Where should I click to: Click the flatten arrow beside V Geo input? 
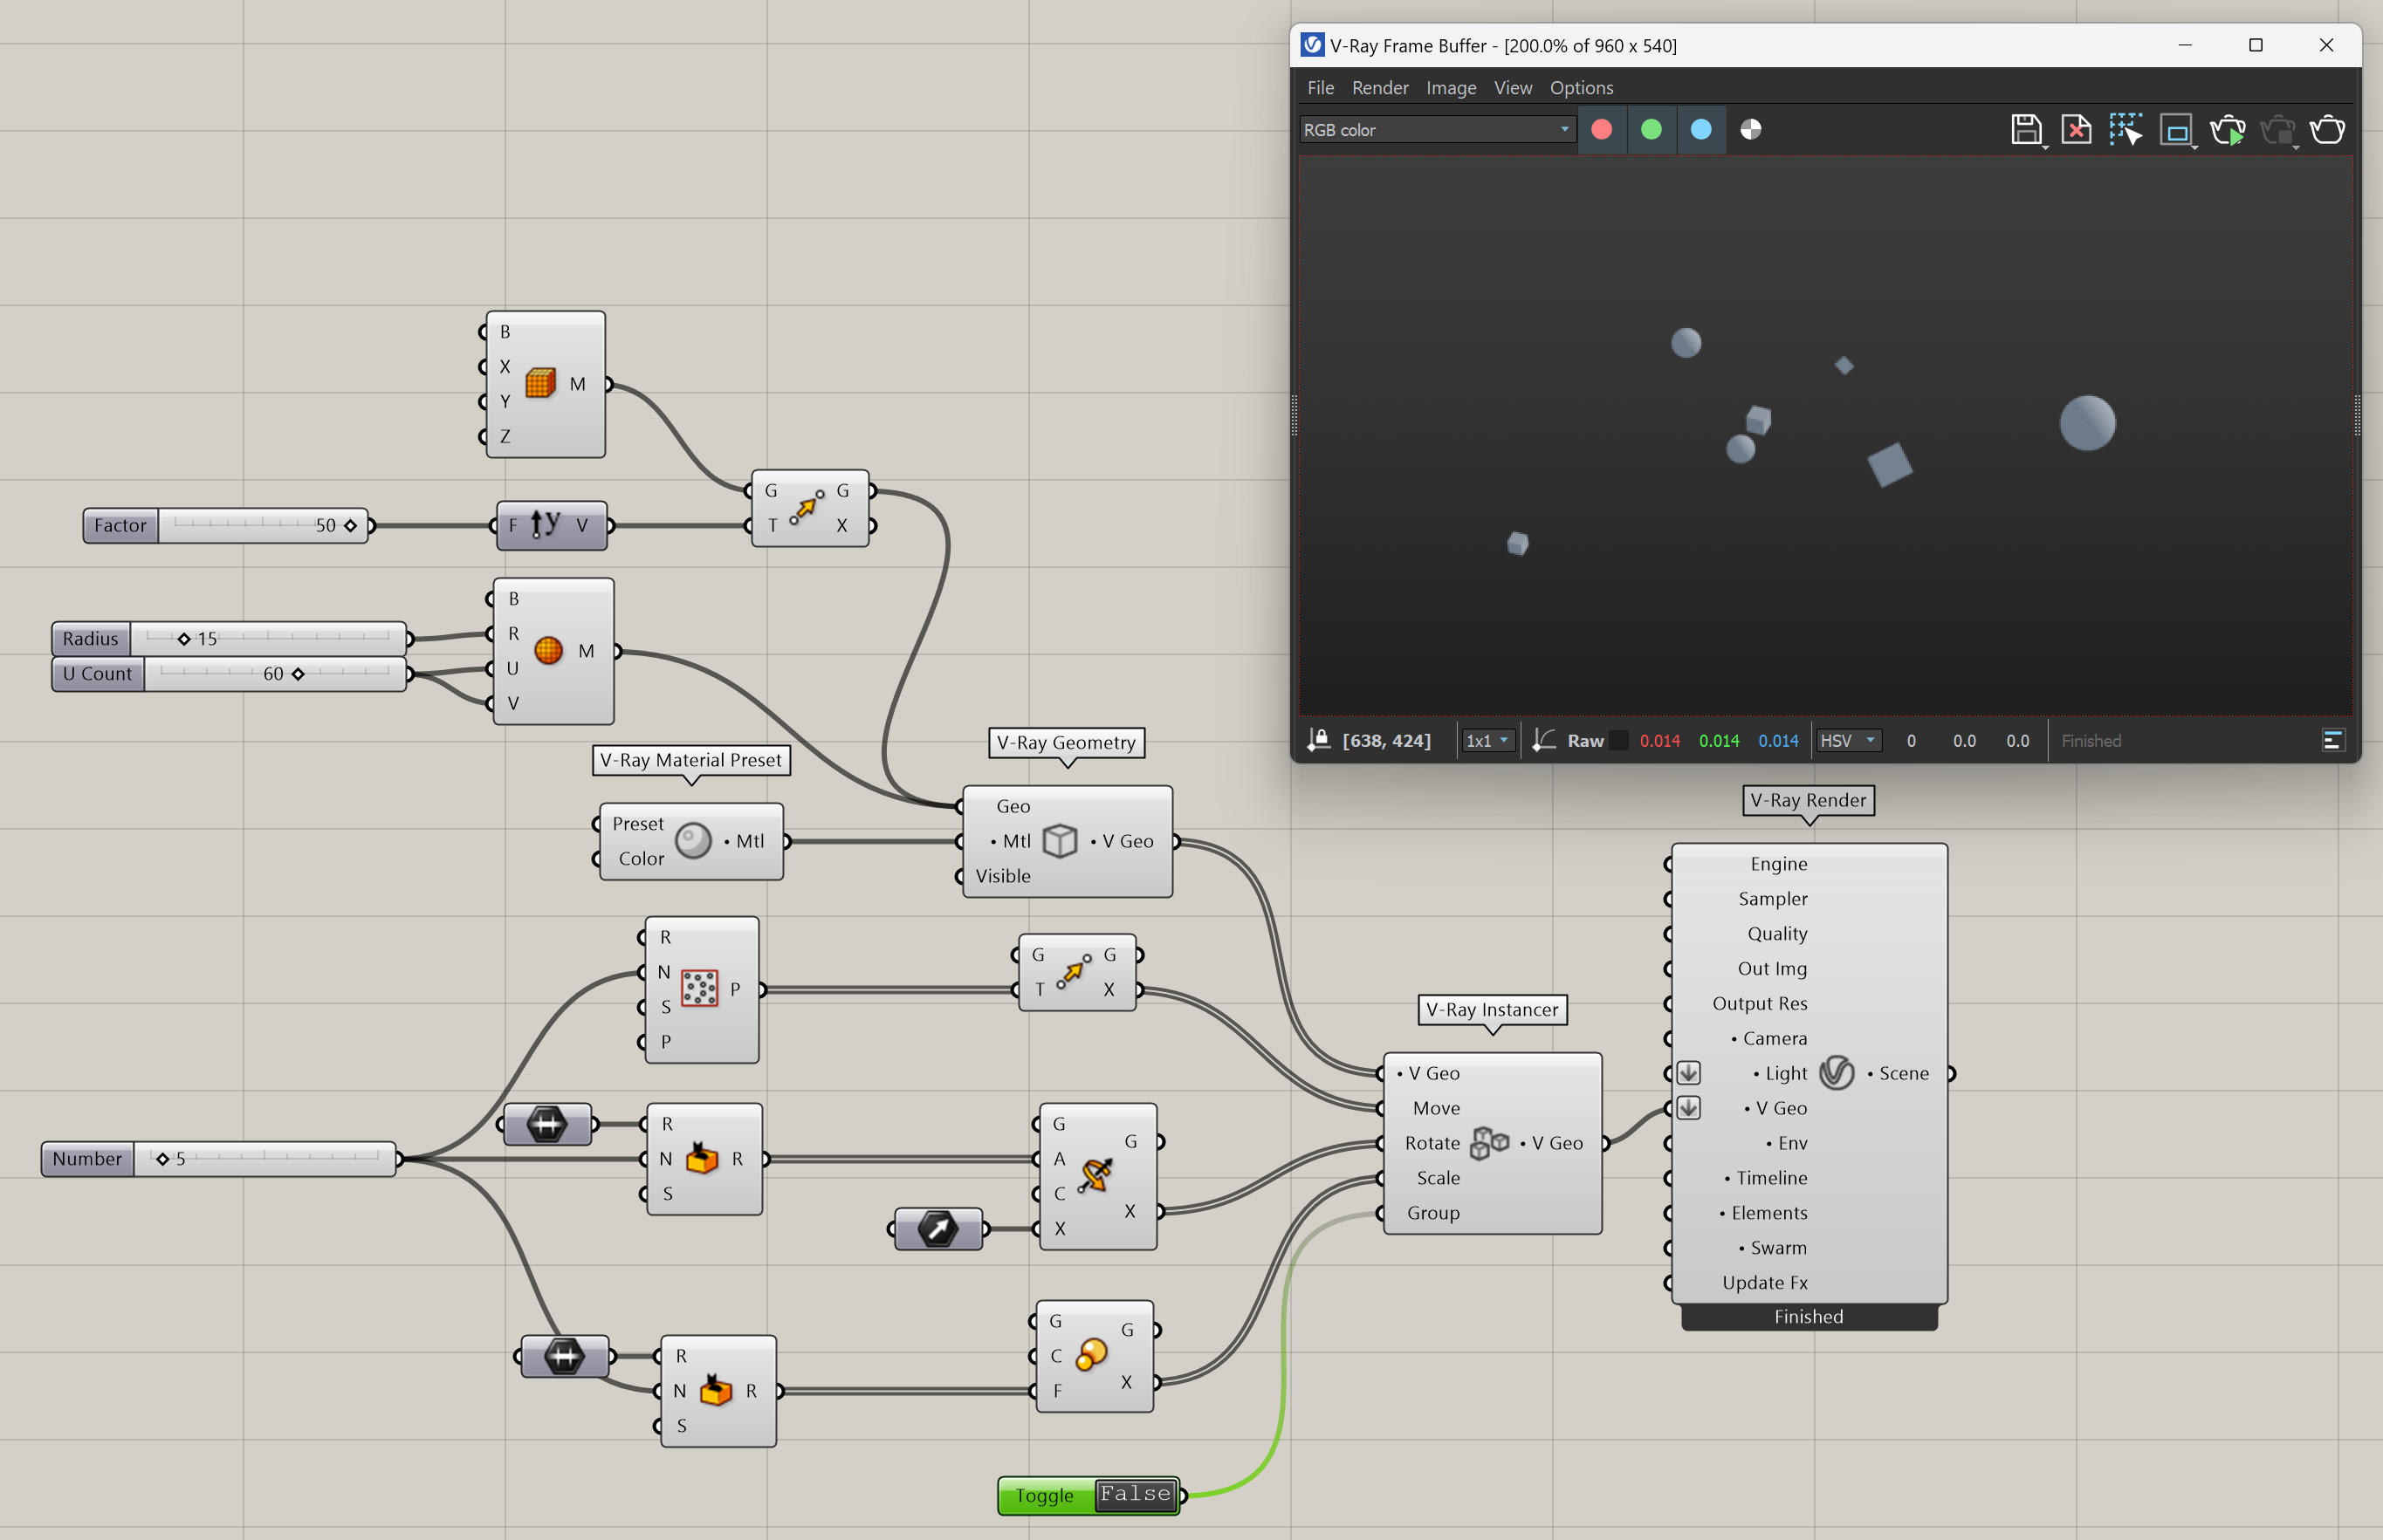click(x=1689, y=1108)
